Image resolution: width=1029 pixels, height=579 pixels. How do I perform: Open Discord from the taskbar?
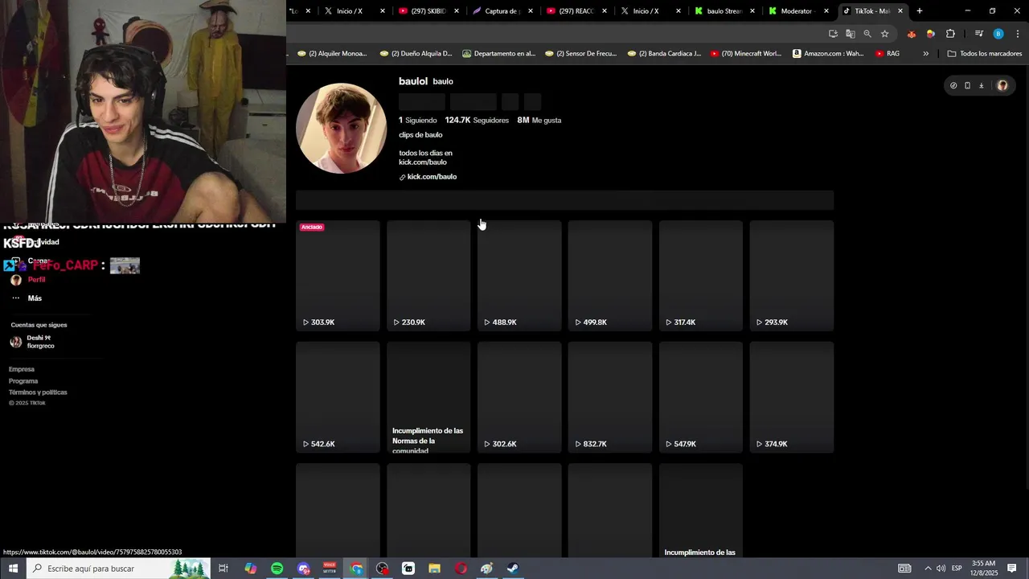(303, 569)
